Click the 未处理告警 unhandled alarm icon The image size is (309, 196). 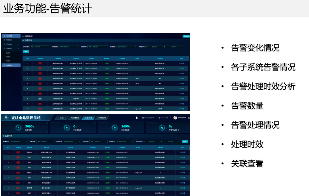pyautogui.click(x=67, y=128)
